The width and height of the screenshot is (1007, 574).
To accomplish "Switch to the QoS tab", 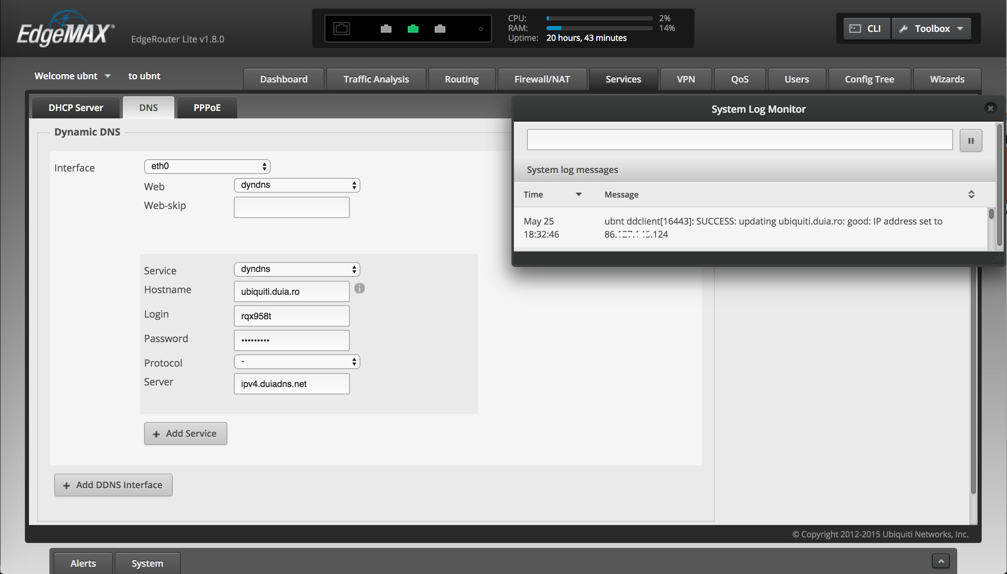I will [x=740, y=79].
